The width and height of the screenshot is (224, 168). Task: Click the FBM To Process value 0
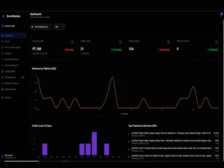(177, 49)
